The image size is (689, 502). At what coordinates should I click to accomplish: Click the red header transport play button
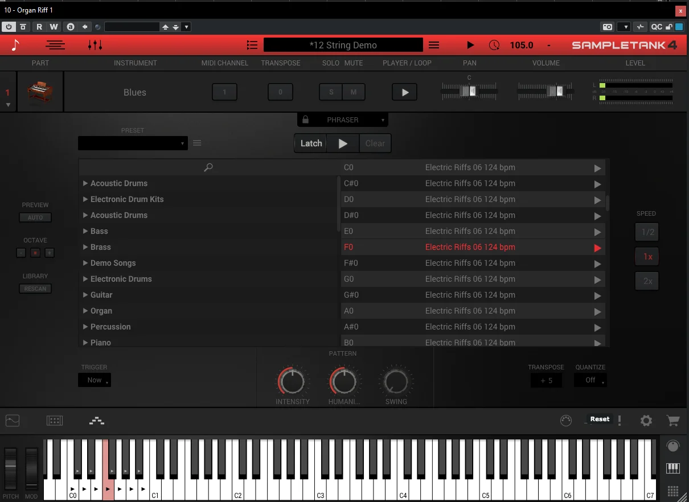point(470,45)
